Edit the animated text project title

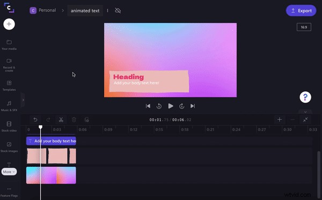pyautogui.click(x=85, y=11)
